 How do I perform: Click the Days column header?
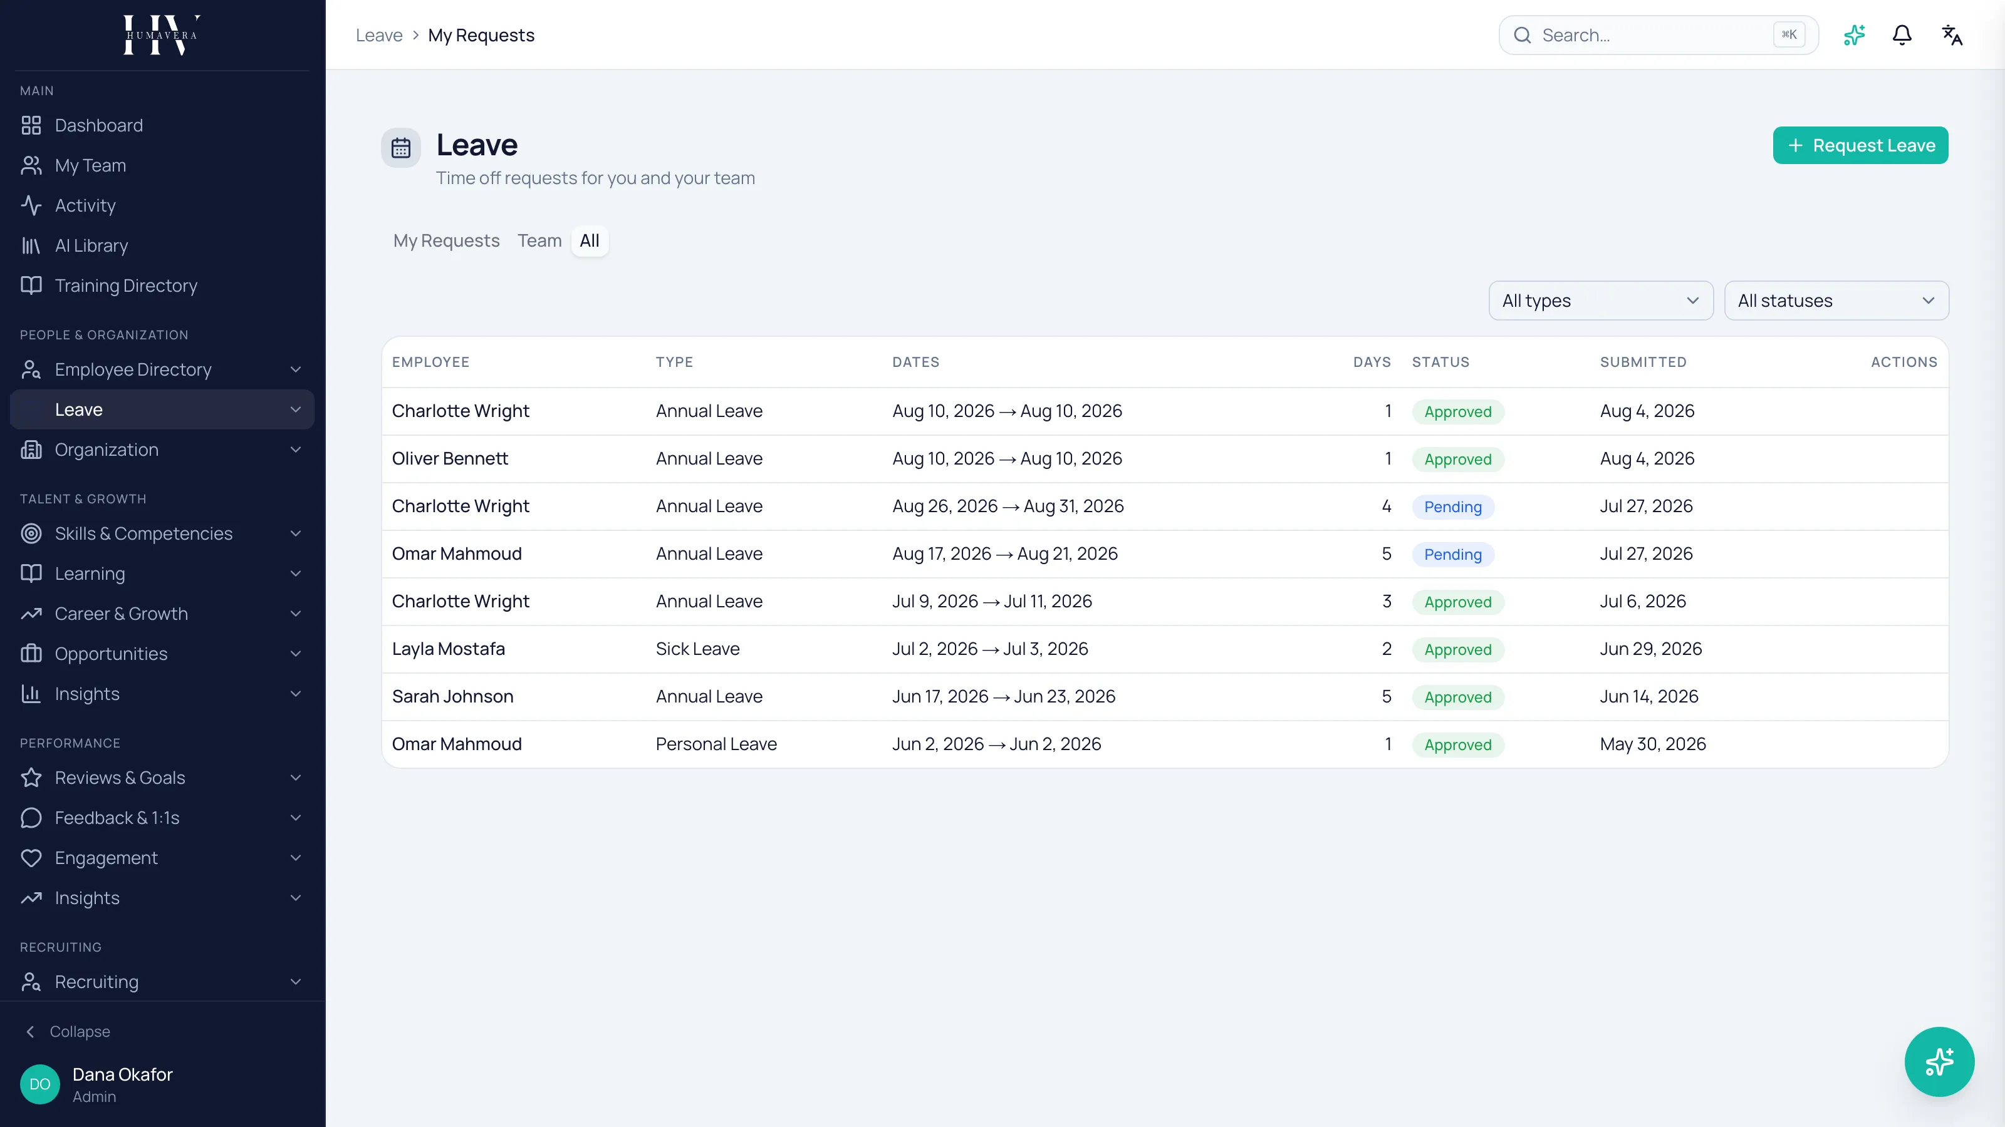(x=1372, y=362)
